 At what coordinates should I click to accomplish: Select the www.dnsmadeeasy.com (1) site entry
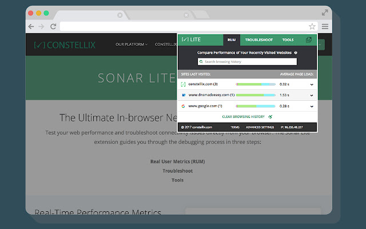click(212, 95)
